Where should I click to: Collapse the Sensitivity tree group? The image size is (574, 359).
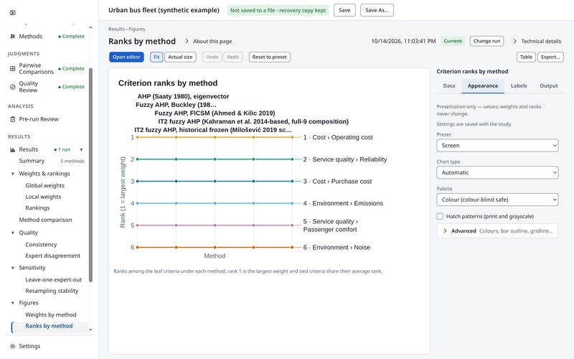coord(13,268)
